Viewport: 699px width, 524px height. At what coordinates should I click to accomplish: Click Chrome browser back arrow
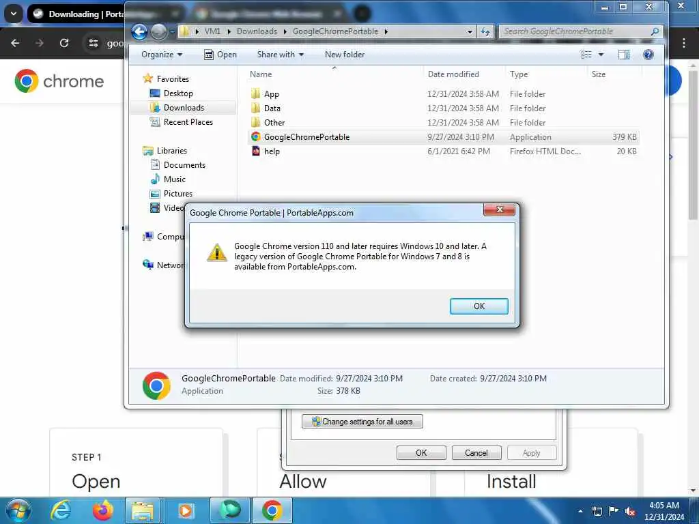pos(15,43)
